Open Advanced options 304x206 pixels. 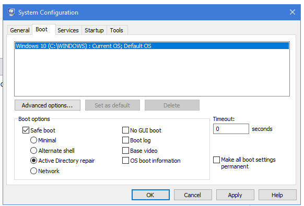(48, 105)
